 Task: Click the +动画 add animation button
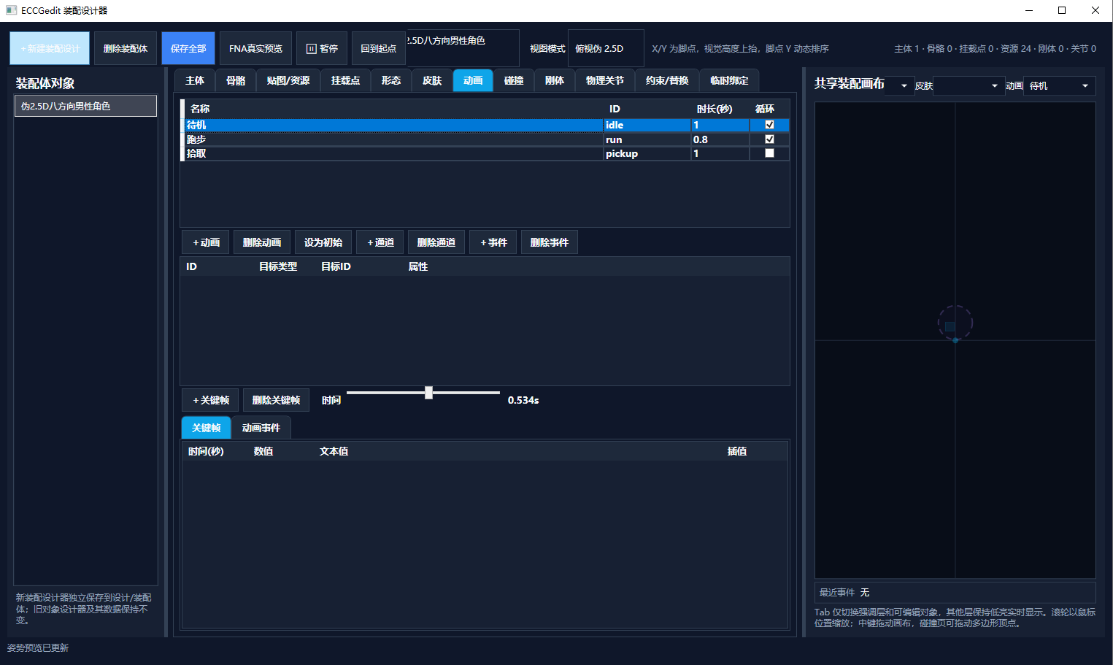click(206, 242)
